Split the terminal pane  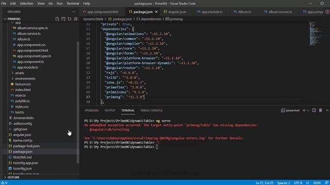pyautogui.click(x=314, y=110)
